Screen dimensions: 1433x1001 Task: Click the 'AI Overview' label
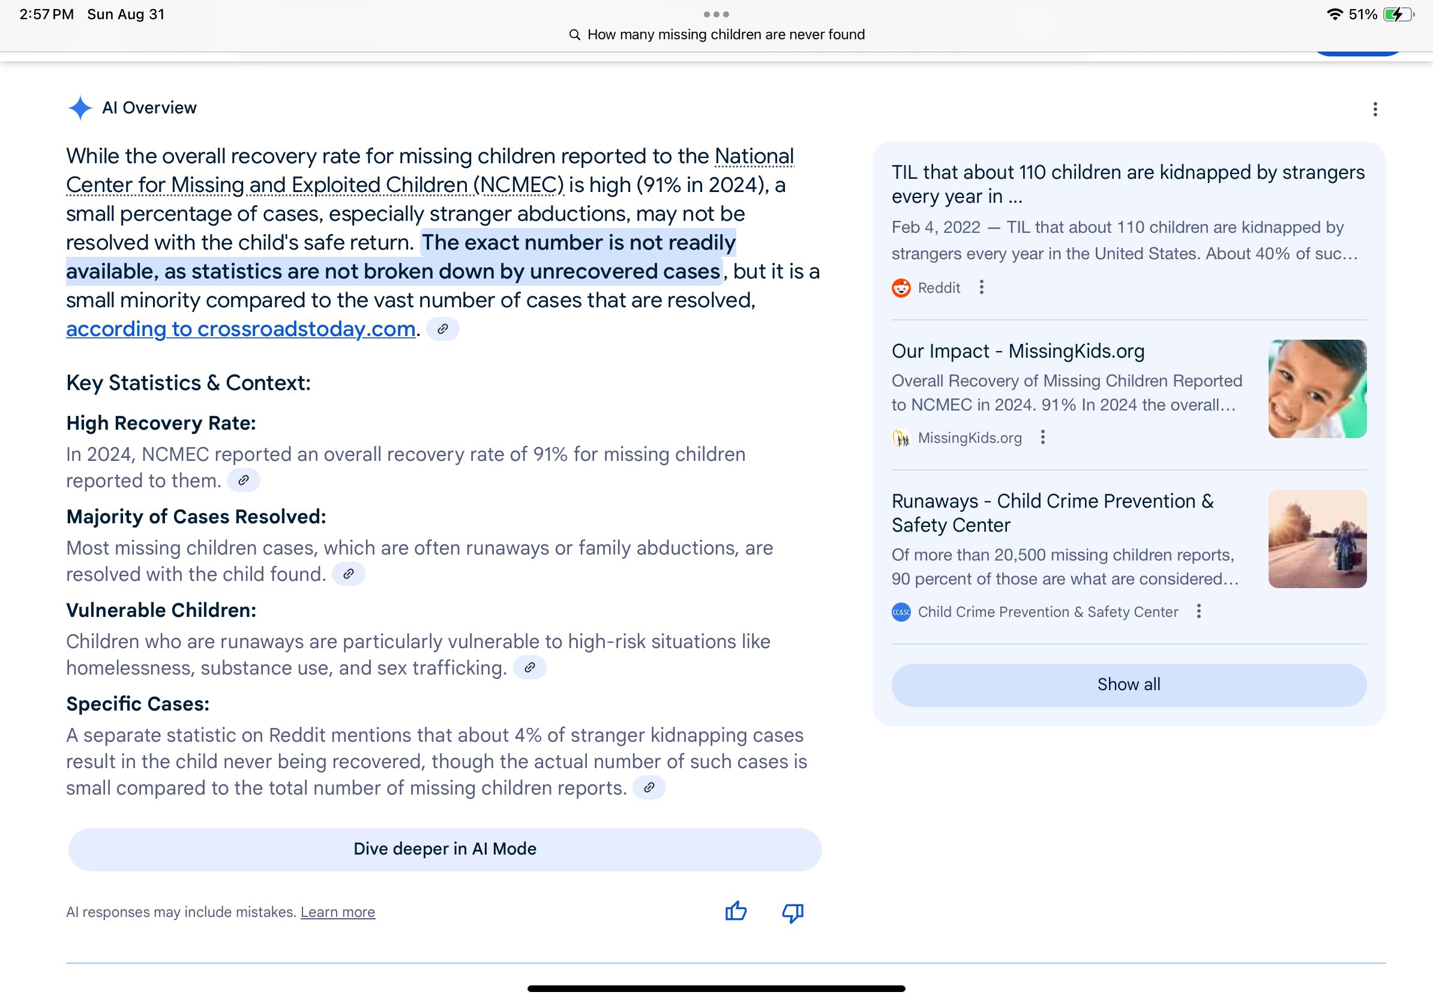149,108
